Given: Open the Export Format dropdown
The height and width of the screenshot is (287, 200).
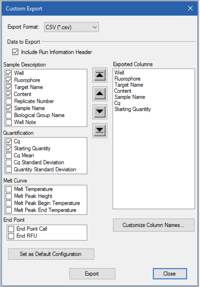Looking at the screenshot, I should pos(71,27).
